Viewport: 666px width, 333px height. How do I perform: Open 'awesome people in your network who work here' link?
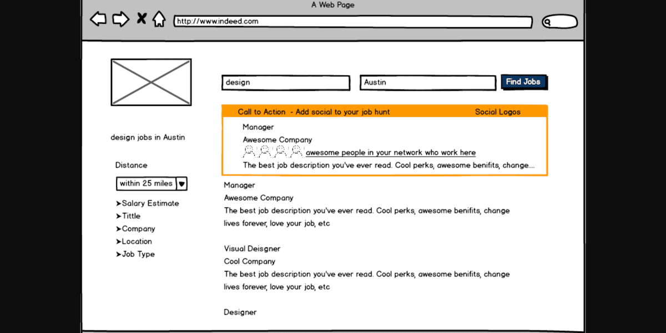click(x=391, y=152)
